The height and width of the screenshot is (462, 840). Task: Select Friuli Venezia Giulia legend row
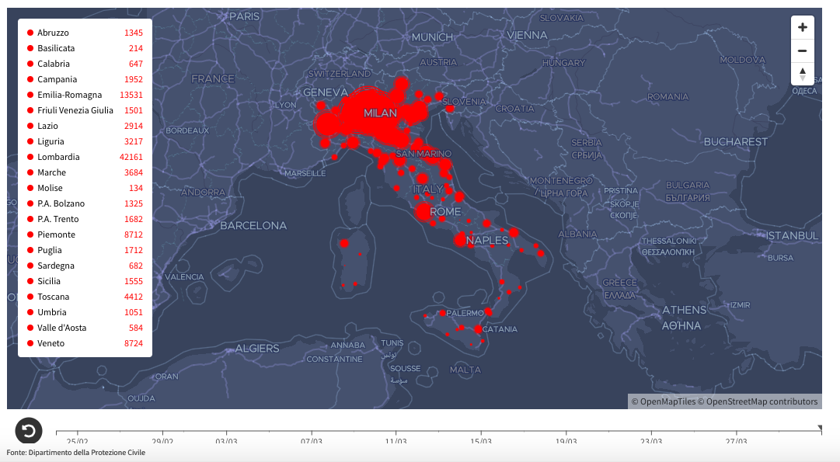[x=85, y=110]
